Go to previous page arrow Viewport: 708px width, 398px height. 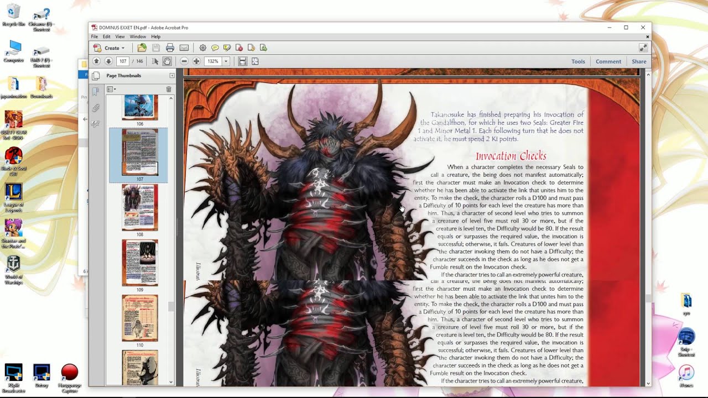point(96,61)
